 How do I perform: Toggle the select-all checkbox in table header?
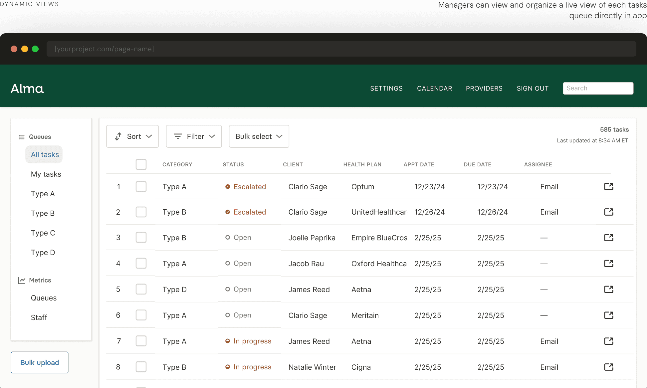[x=141, y=164]
